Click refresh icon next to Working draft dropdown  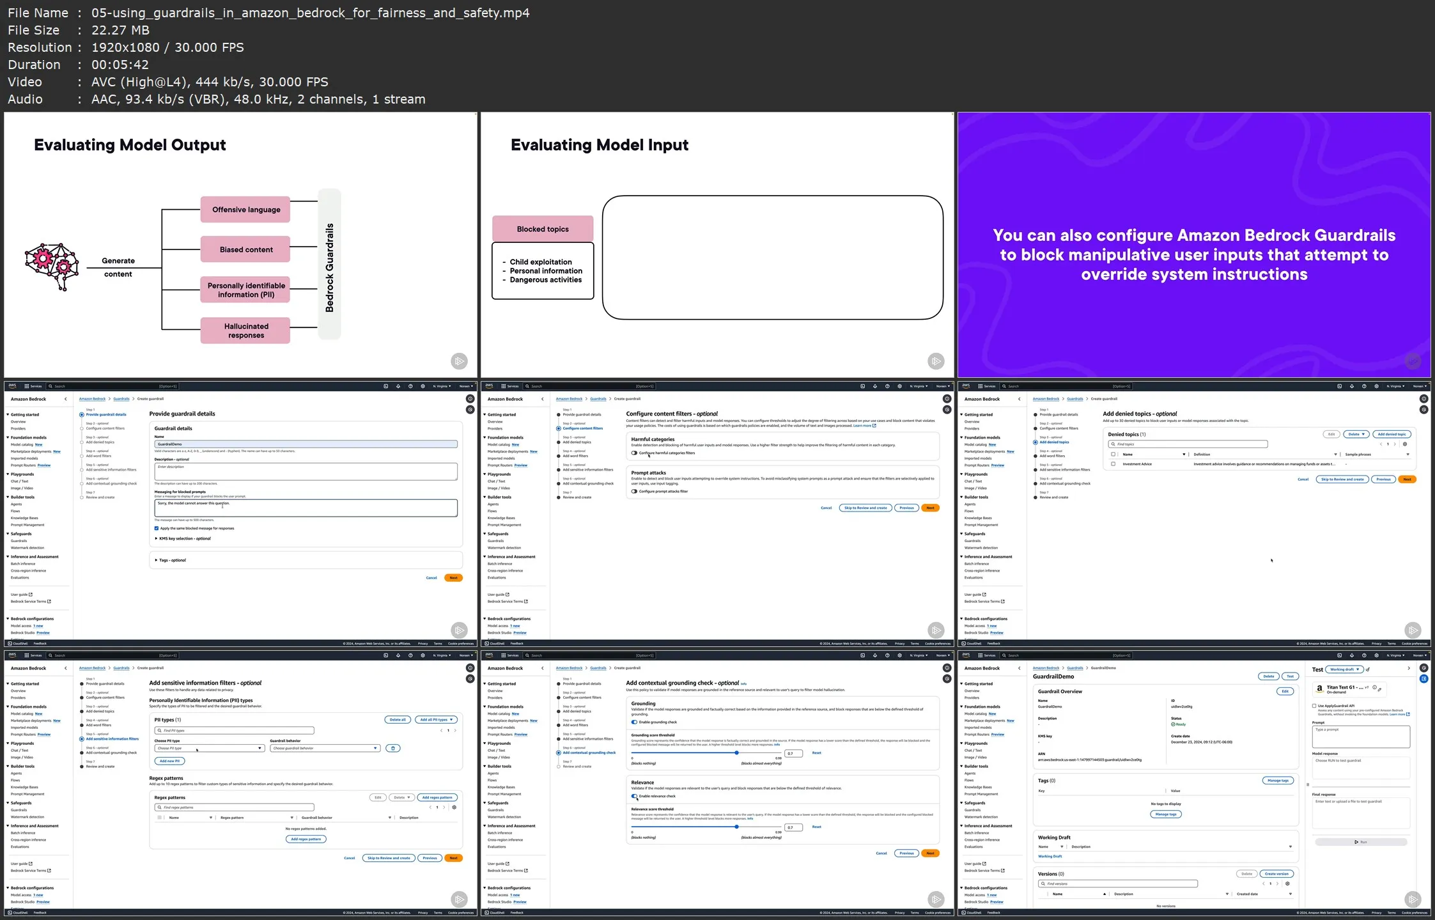pyautogui.click(x=1368, y=669)
